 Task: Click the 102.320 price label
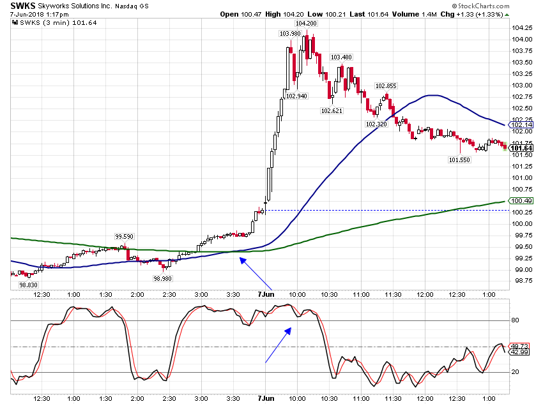click(x=376, y=124)
